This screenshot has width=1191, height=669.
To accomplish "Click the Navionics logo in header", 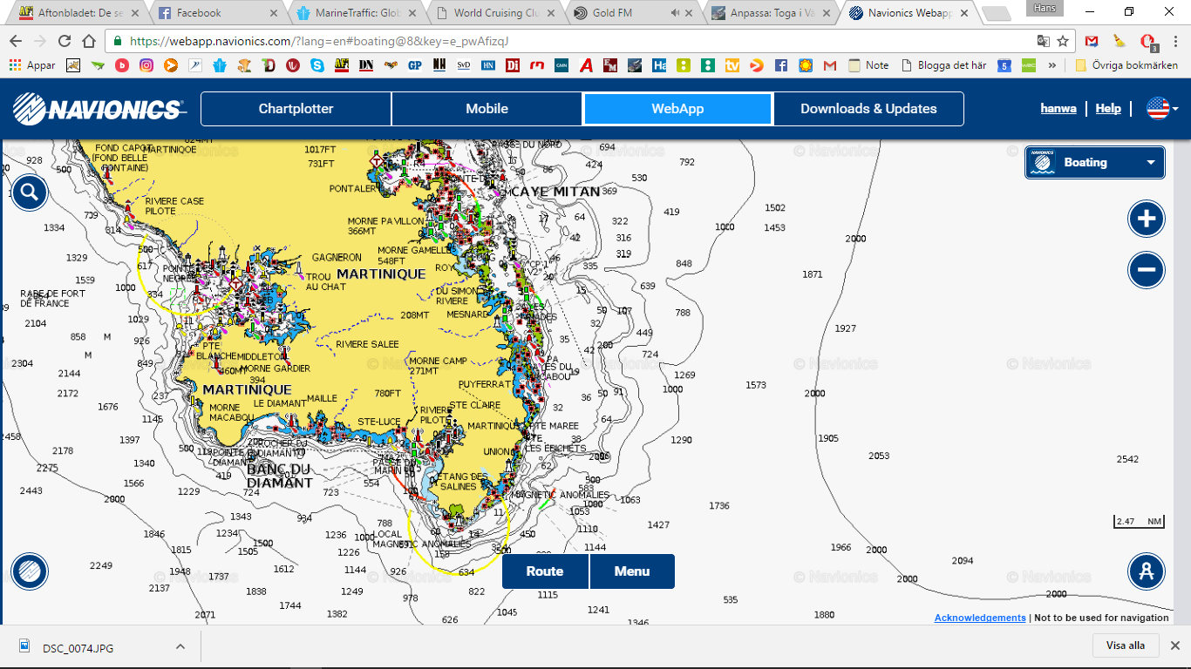I will 99,109.
